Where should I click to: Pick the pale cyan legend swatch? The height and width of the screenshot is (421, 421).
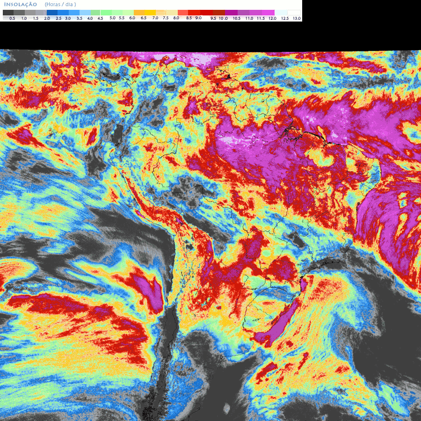click(281, 13)
